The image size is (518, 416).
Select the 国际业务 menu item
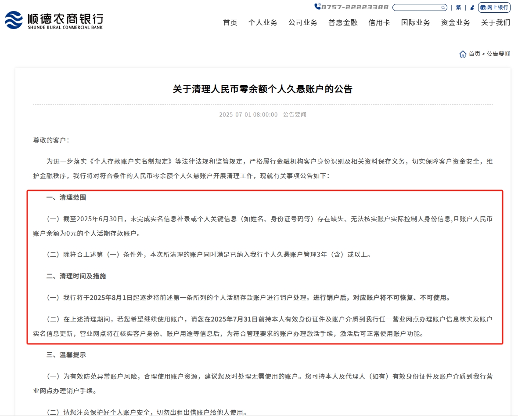pos(415,22)
